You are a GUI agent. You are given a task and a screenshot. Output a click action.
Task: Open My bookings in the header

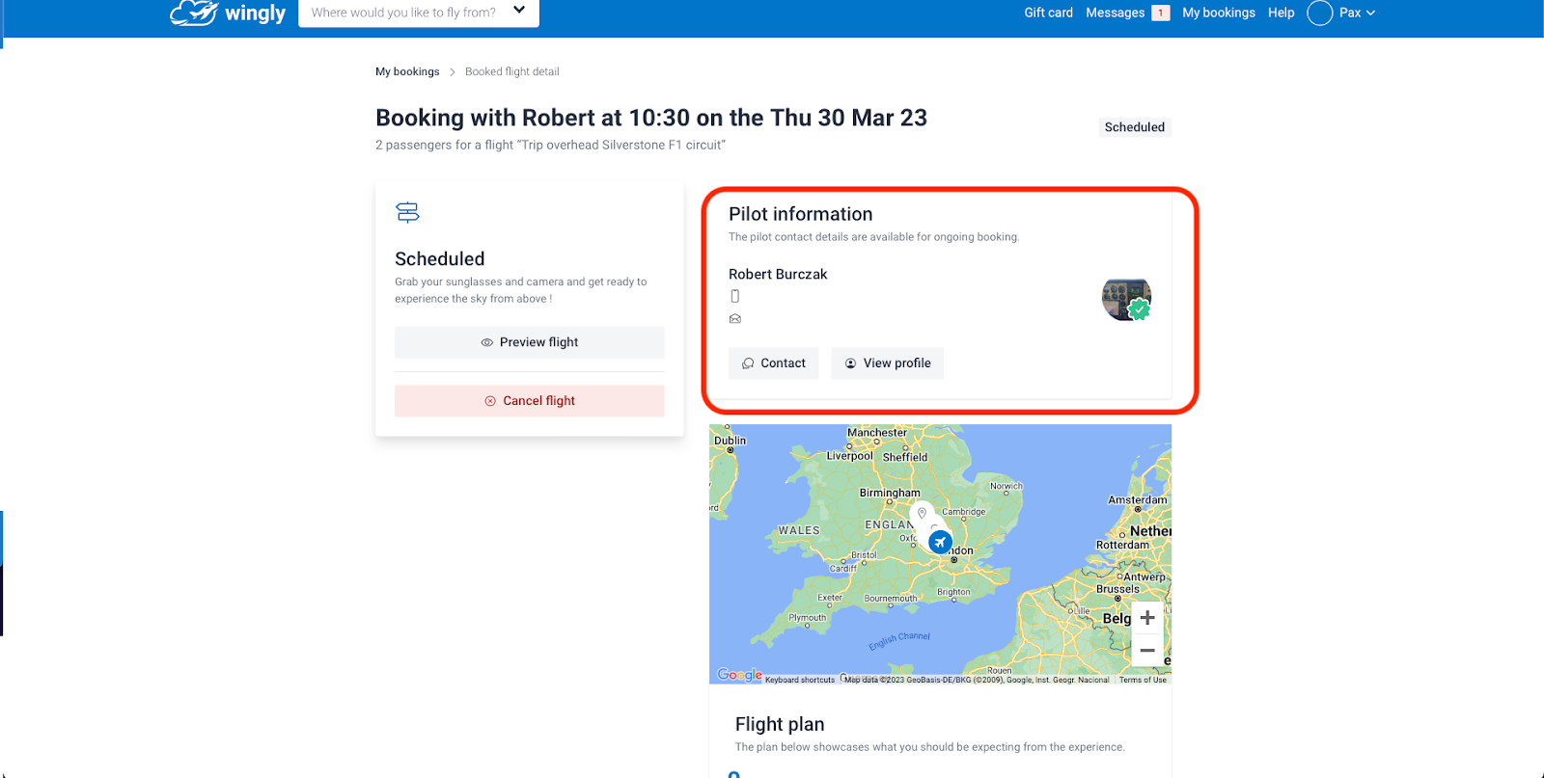click(1219, 13)
